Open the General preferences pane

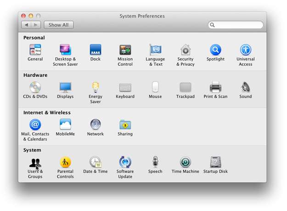[x=35, y=50]
